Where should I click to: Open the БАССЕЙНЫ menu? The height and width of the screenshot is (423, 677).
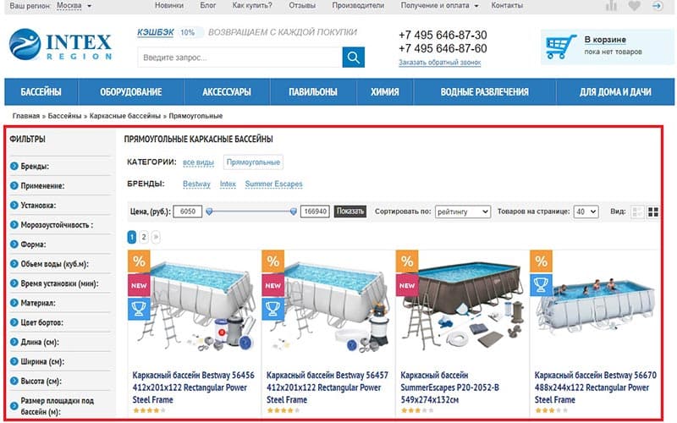[x=41, y=92]
